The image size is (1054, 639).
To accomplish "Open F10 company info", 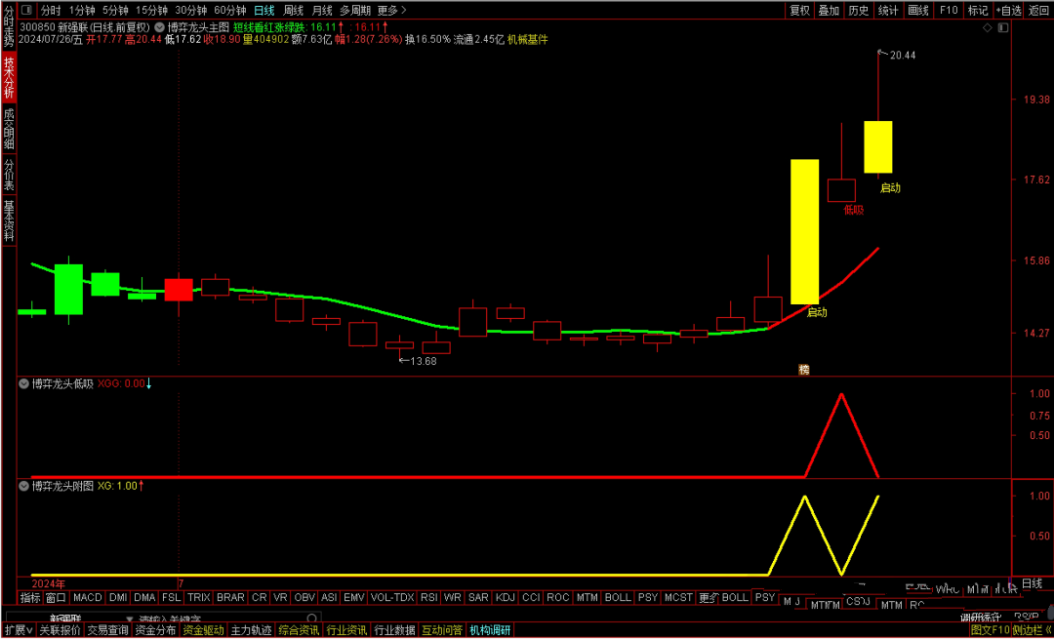I will [949, 10].
